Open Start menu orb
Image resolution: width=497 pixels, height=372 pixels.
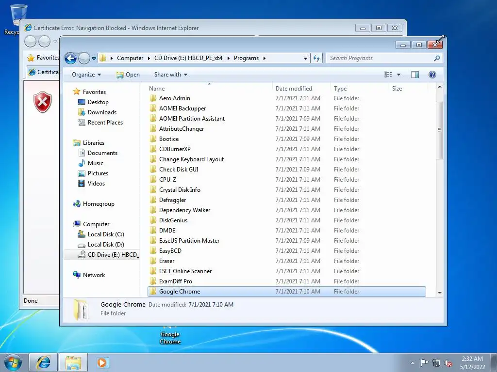[x=13, y=362]
